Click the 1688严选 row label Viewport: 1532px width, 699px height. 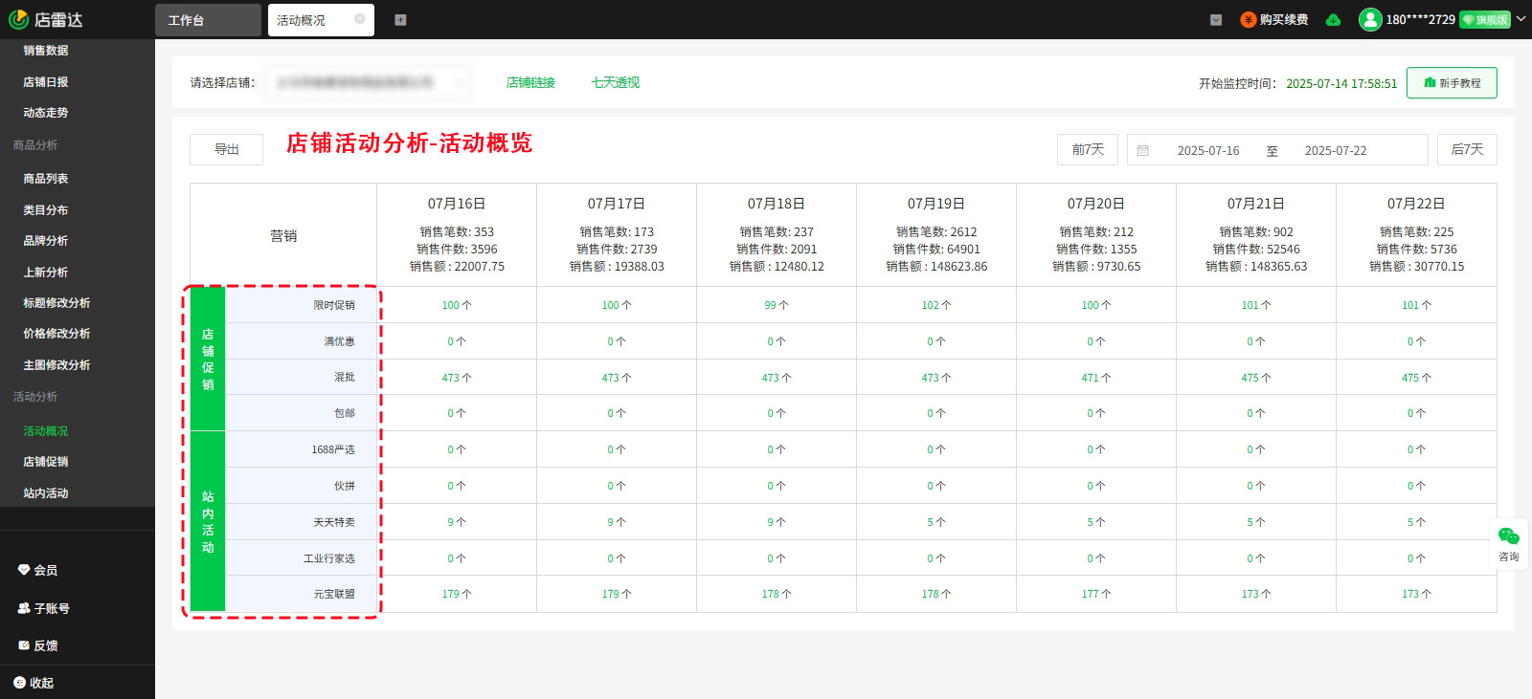(333, 449)
